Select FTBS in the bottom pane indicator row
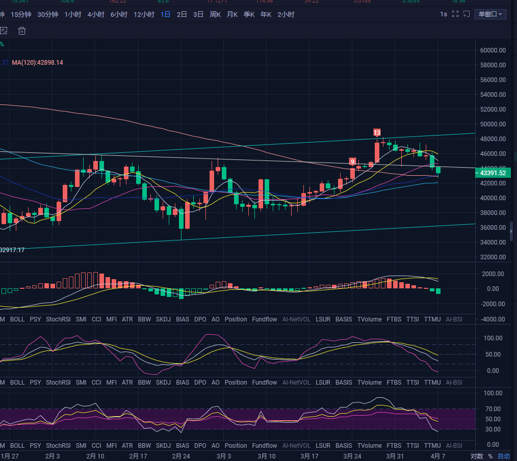This screenshot has width=517, height=461. [394, 446]
